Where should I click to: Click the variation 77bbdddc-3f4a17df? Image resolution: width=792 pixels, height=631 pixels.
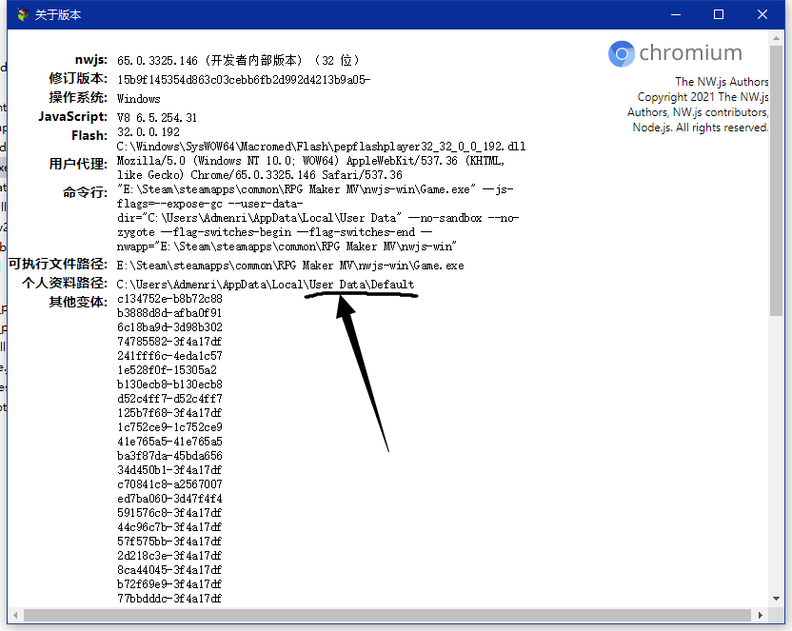click(x=169, y=599)
